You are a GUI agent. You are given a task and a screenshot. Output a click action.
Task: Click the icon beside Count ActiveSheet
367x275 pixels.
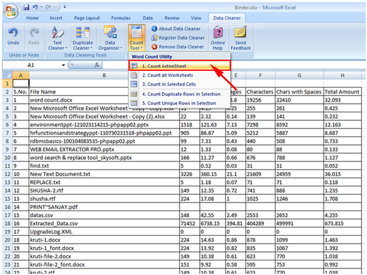(x=134, y=66)
